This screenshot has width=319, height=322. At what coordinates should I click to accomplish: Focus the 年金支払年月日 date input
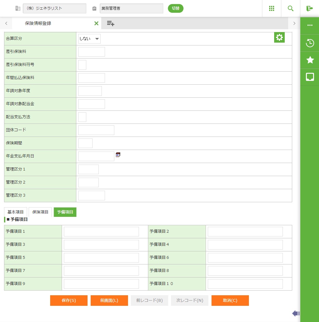point(96,156)
